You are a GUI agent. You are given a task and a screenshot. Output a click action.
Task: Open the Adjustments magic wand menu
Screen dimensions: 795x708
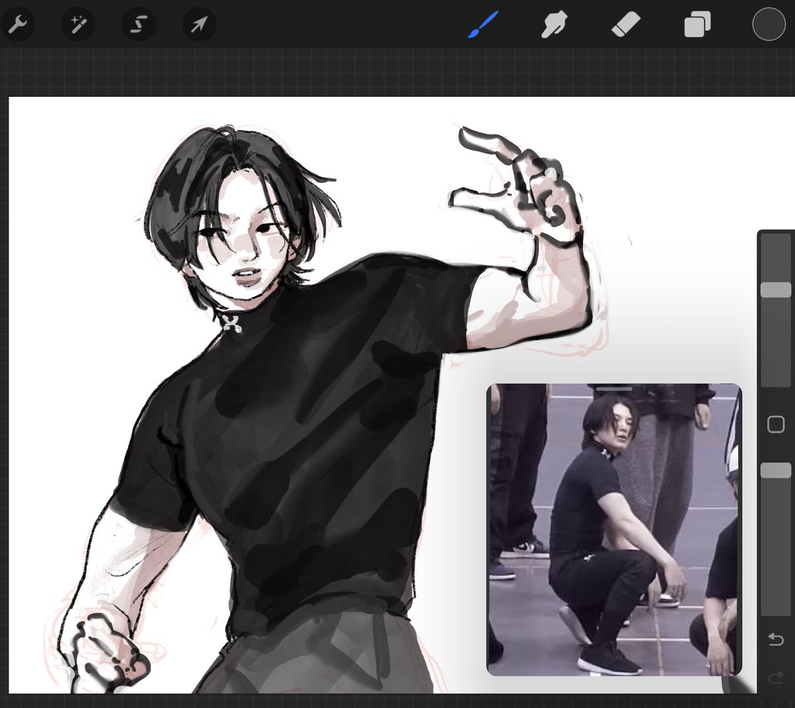(x=77, y=25)
